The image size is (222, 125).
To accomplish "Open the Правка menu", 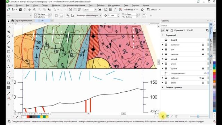I will pos(19,6).
